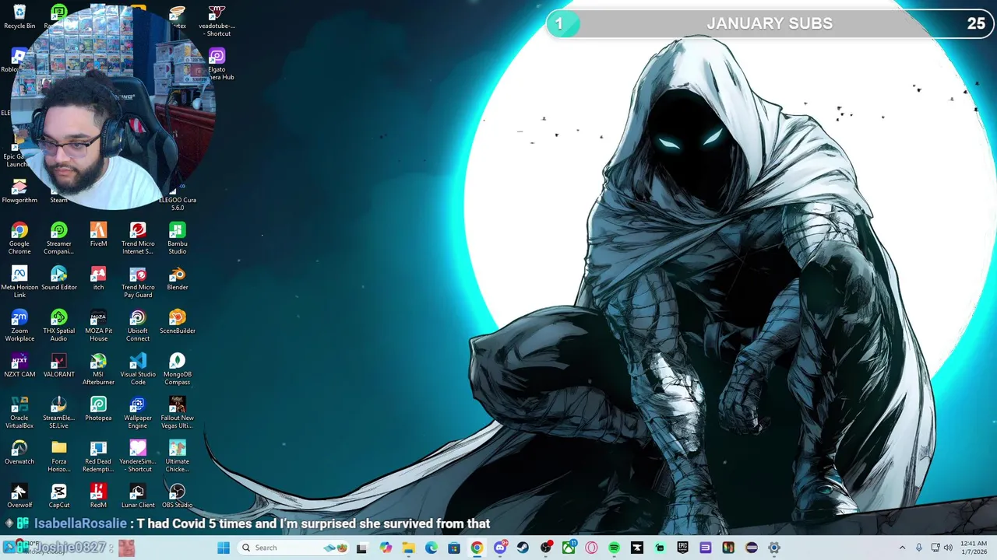
Task: Open Settings gear on the taskbar
Action: tap(774, 548)
